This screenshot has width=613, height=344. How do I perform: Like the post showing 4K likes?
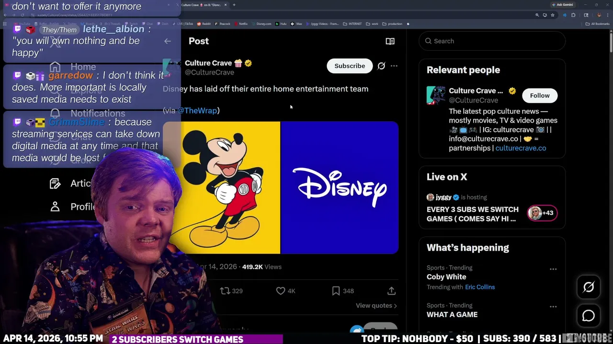coord(281,290)
